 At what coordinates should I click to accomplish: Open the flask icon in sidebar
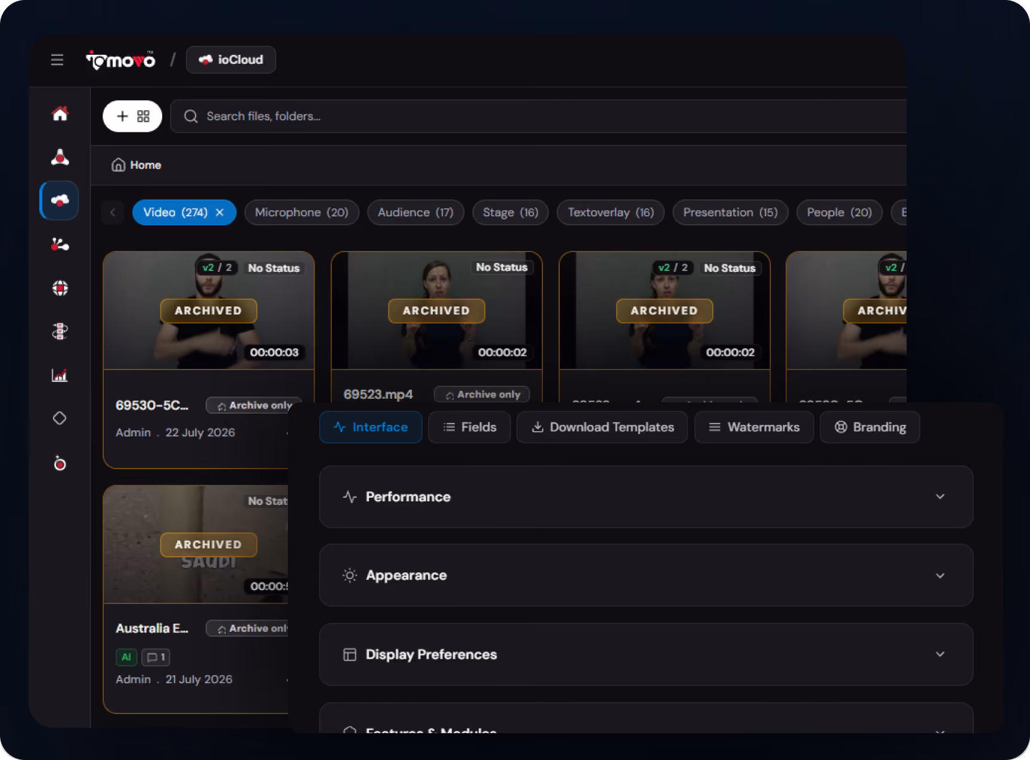coord(60,157)
